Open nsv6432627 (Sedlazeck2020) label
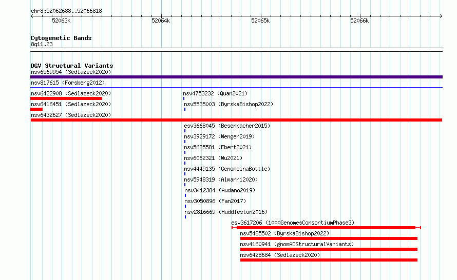Viewport: 457px width, 280px height. coord(71,115)
